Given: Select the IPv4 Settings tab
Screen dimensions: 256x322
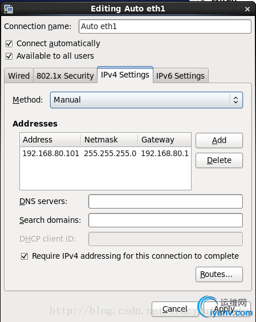Looking at the screenshot, I should click(x=125, y=75).
